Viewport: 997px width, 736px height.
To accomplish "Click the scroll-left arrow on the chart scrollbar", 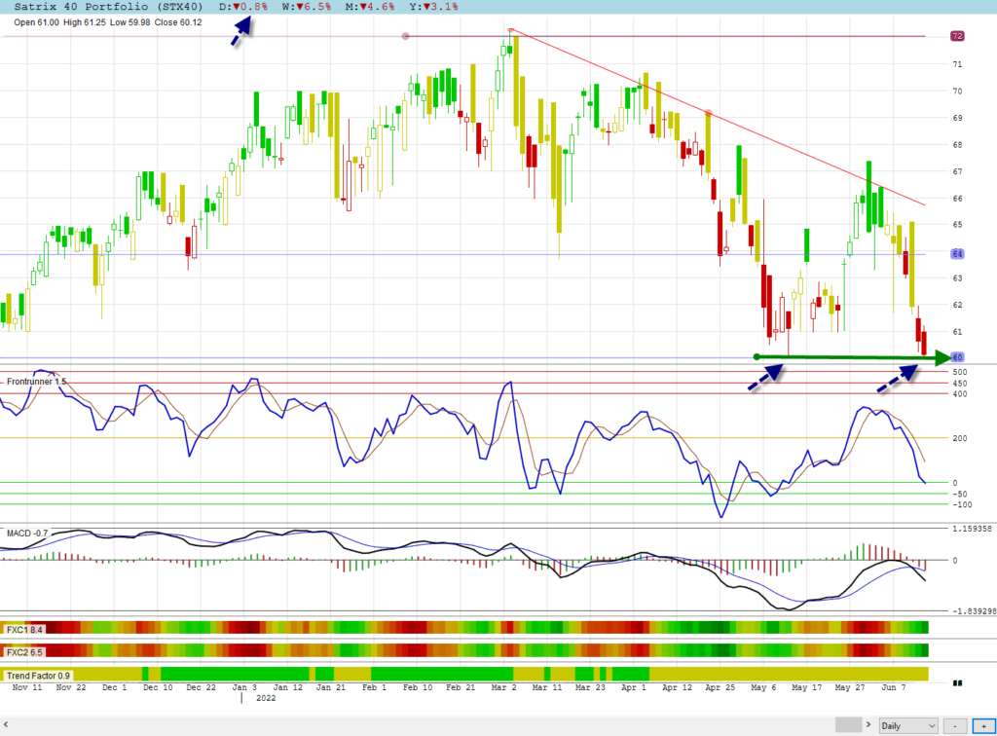I will pyautogui.click(x=6, y=724).
